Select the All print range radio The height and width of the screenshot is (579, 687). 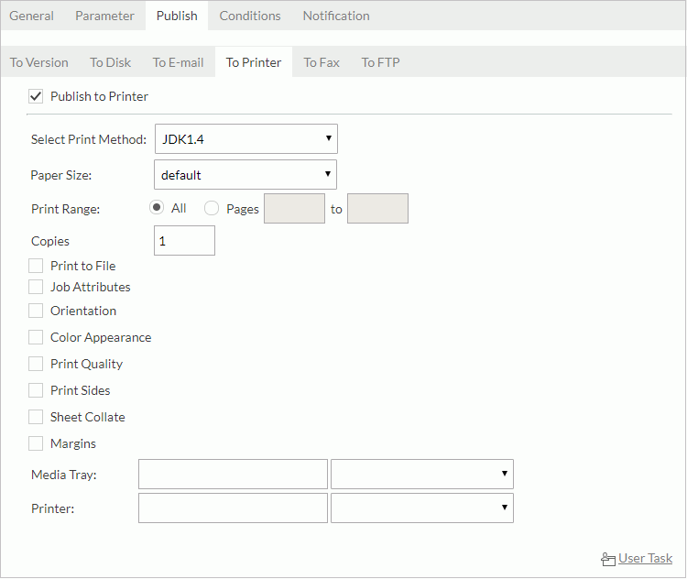(157, 207)
